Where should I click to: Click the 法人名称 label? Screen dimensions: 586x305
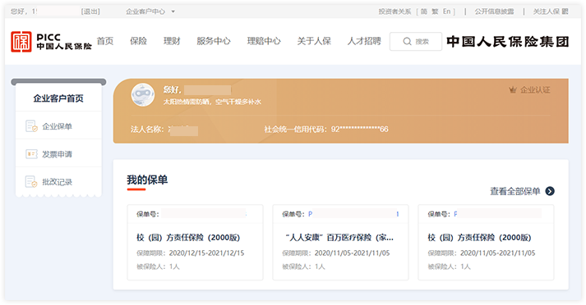click(x=147, y=129)
